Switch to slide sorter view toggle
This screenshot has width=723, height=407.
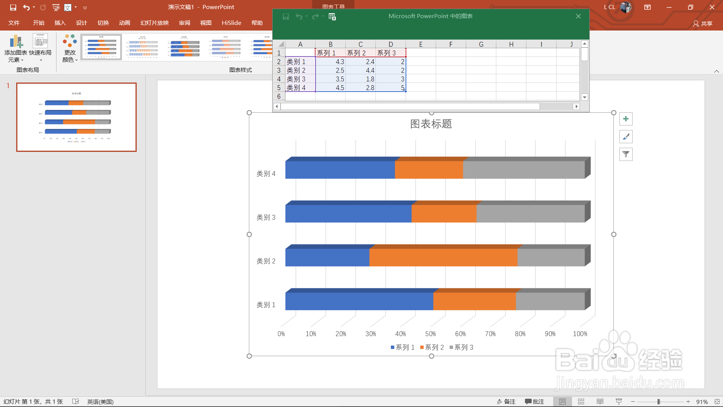pos(581,401)
